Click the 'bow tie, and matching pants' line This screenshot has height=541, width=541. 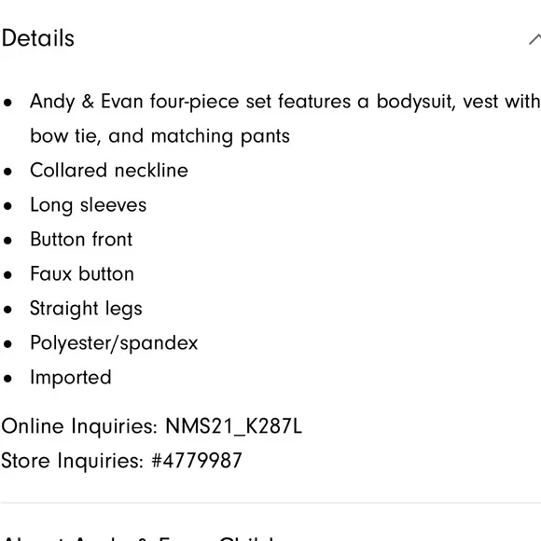click(x=160, y=136)
